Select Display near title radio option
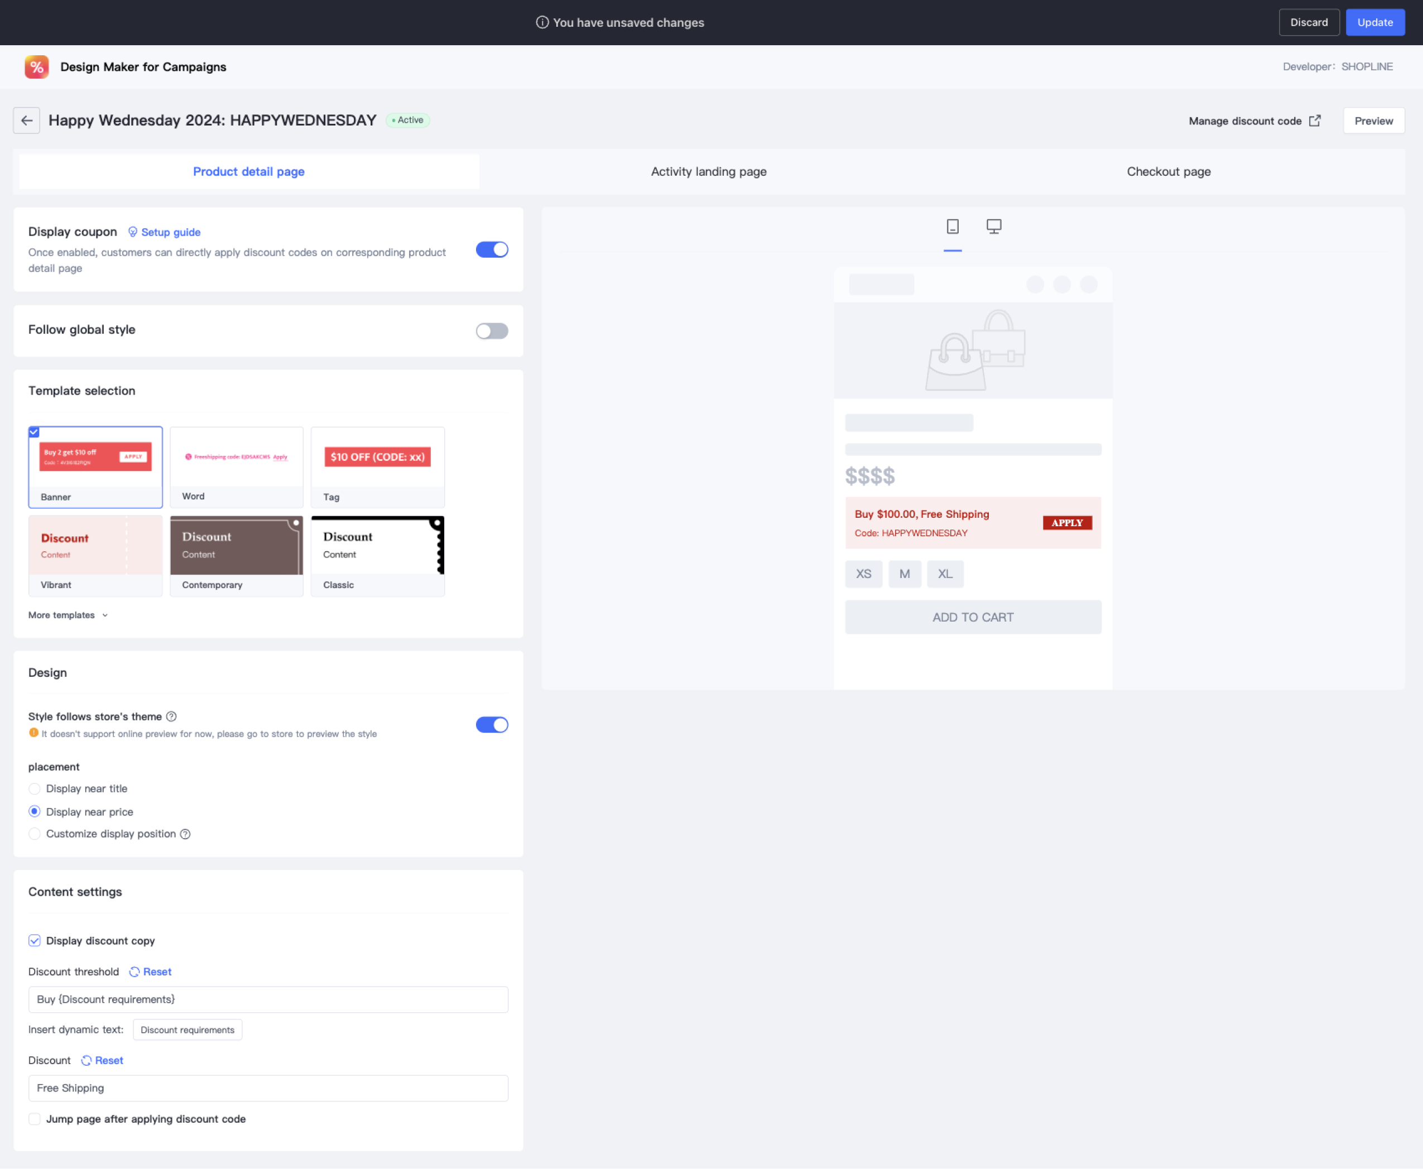 tap(35, 788)
